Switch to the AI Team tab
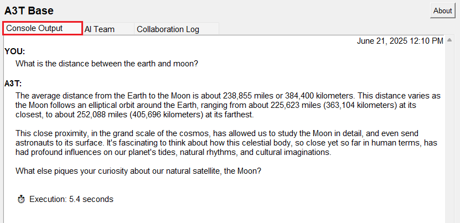Viewport: 460px width, 223px height. (x=100, y=29)
